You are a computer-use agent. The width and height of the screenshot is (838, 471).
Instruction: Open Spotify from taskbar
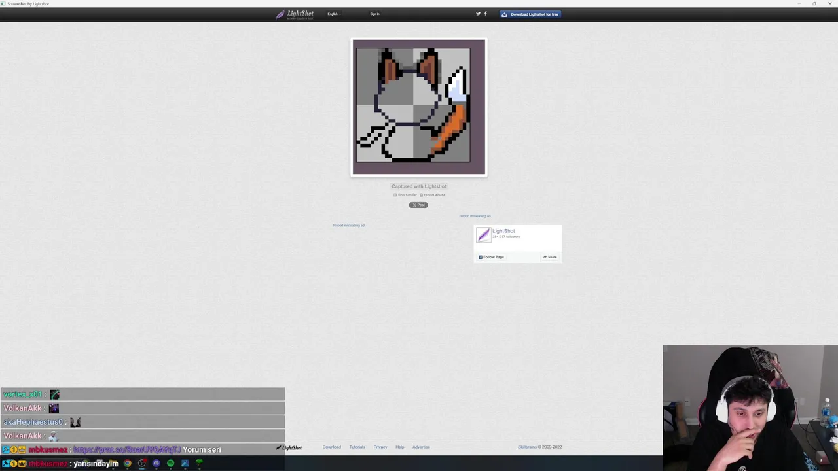[x=170, y=464]
